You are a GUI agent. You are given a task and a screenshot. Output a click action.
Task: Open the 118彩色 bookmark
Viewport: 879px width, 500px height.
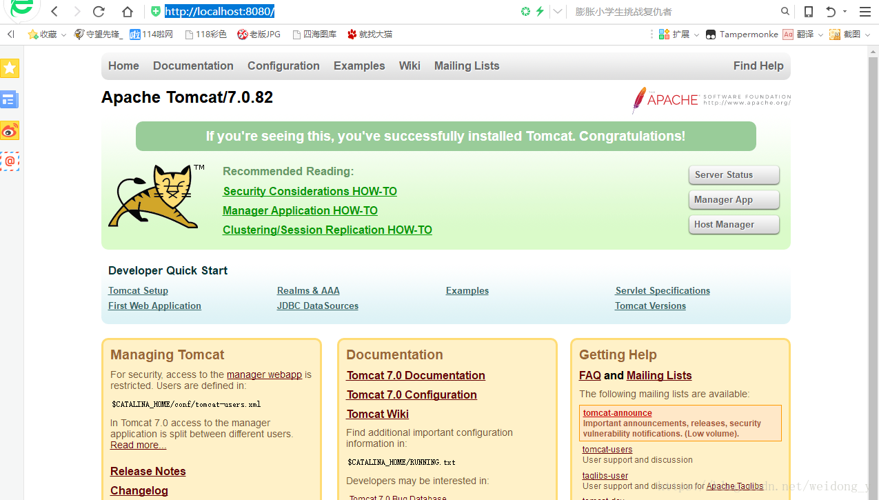[205, 34]
